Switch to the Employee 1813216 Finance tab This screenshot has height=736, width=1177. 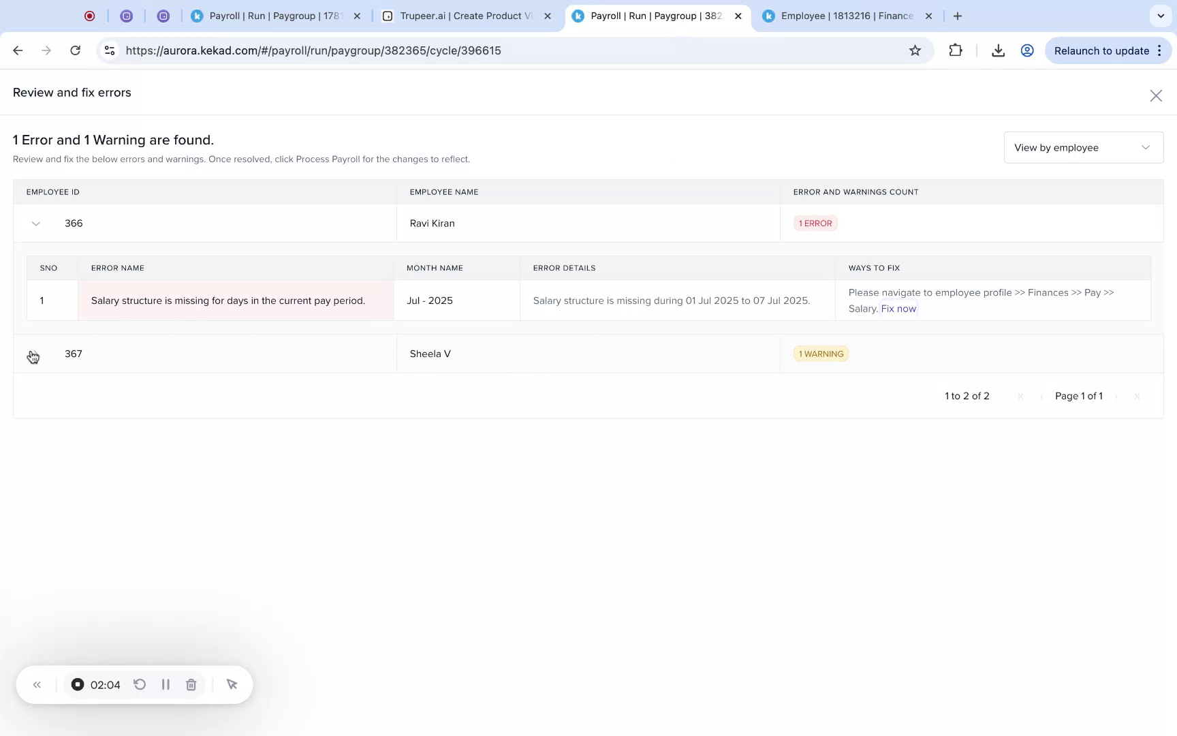coord(845,15)
